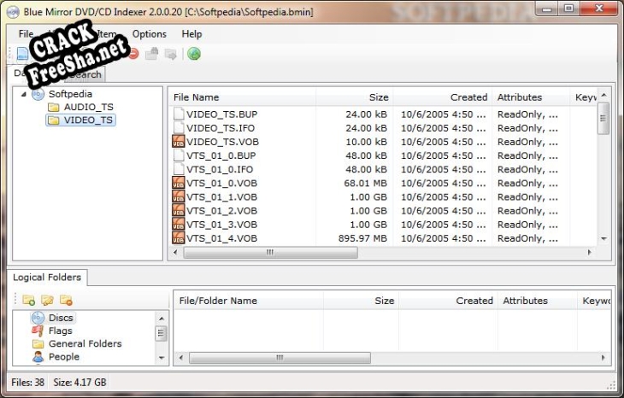This screenshot has height=398, width=624.
Task: Open the AUDIO_TS folder
Action: (88, 107)
